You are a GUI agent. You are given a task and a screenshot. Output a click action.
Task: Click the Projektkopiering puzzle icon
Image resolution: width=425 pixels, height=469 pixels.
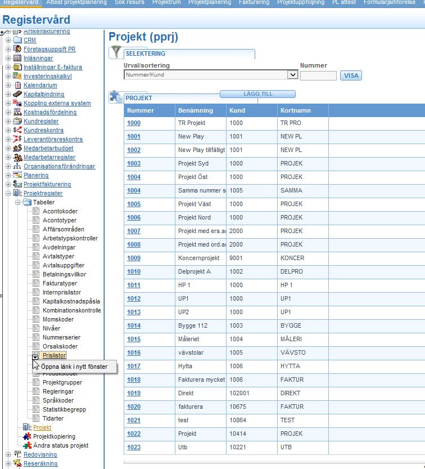coord(27,436)
